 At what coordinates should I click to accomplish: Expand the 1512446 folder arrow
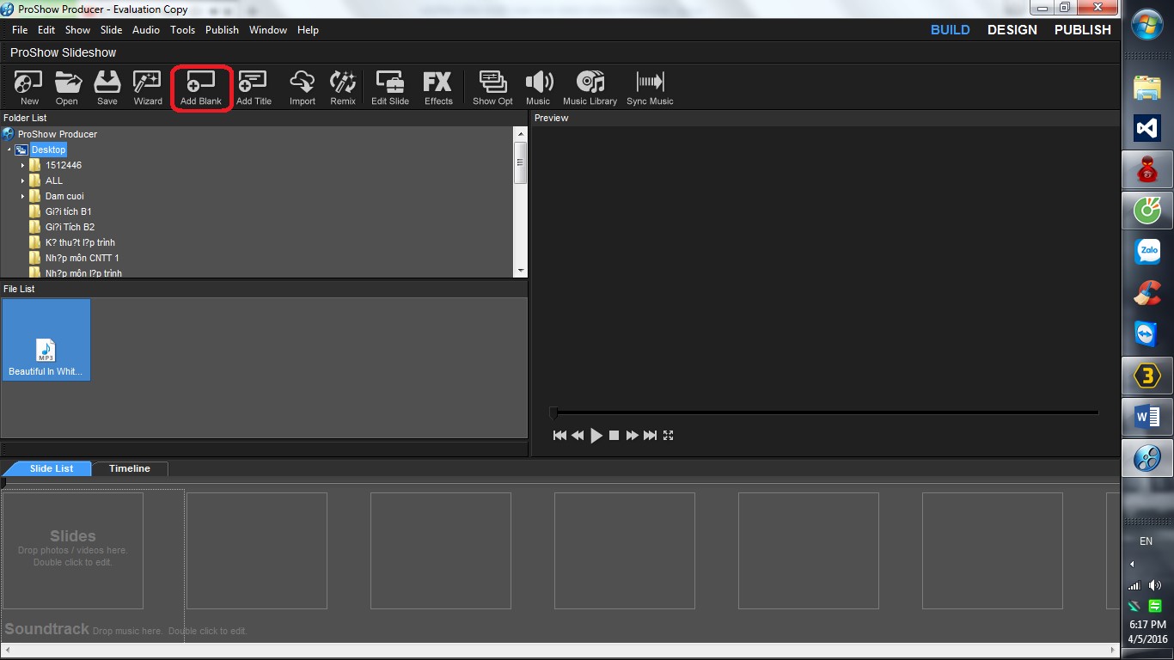click(22, 165)
